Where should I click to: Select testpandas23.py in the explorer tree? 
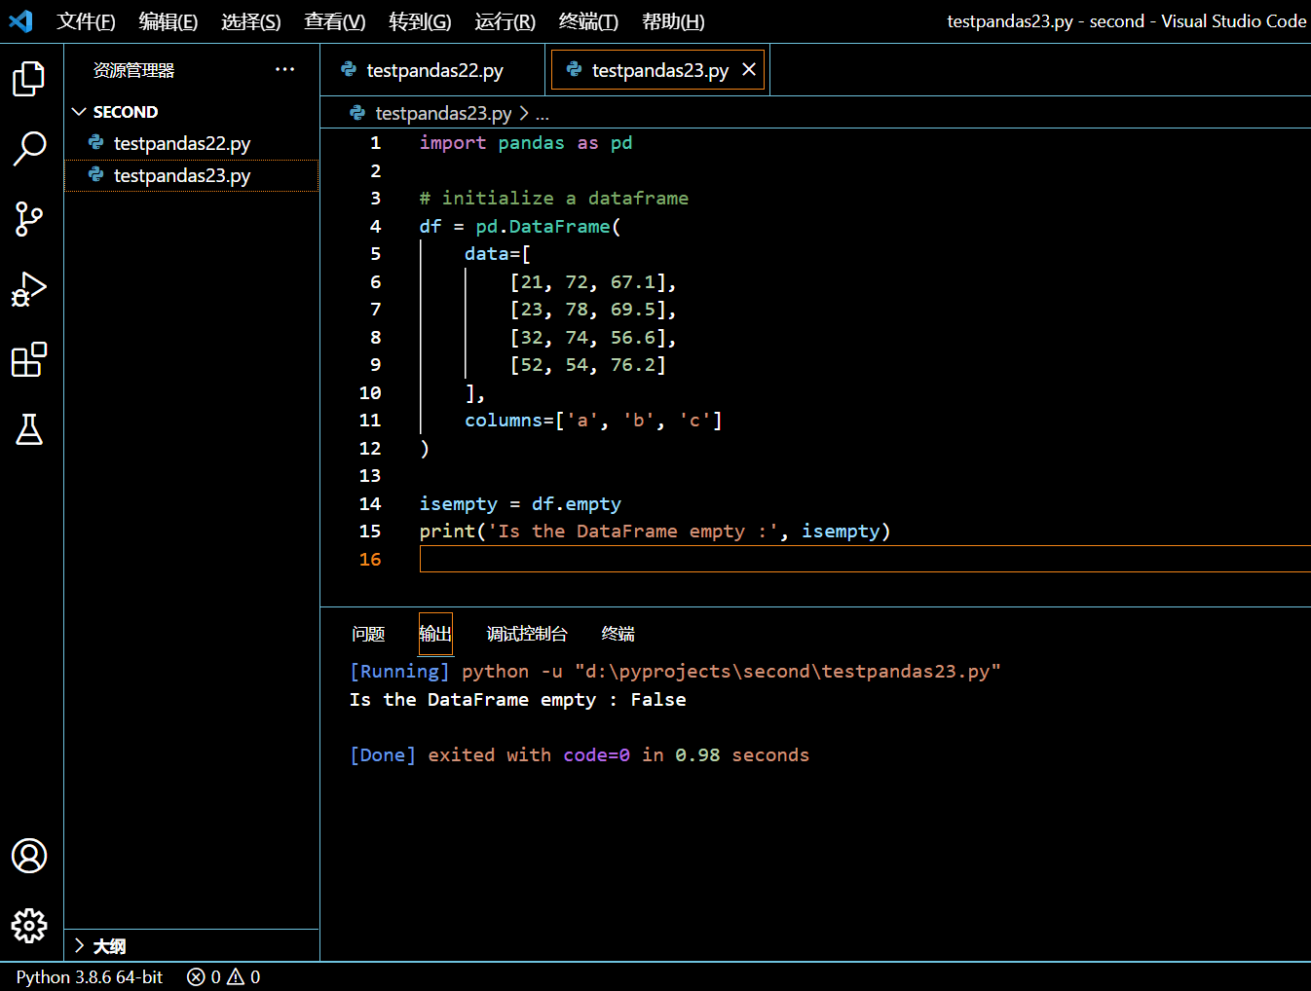coord(191,175)
